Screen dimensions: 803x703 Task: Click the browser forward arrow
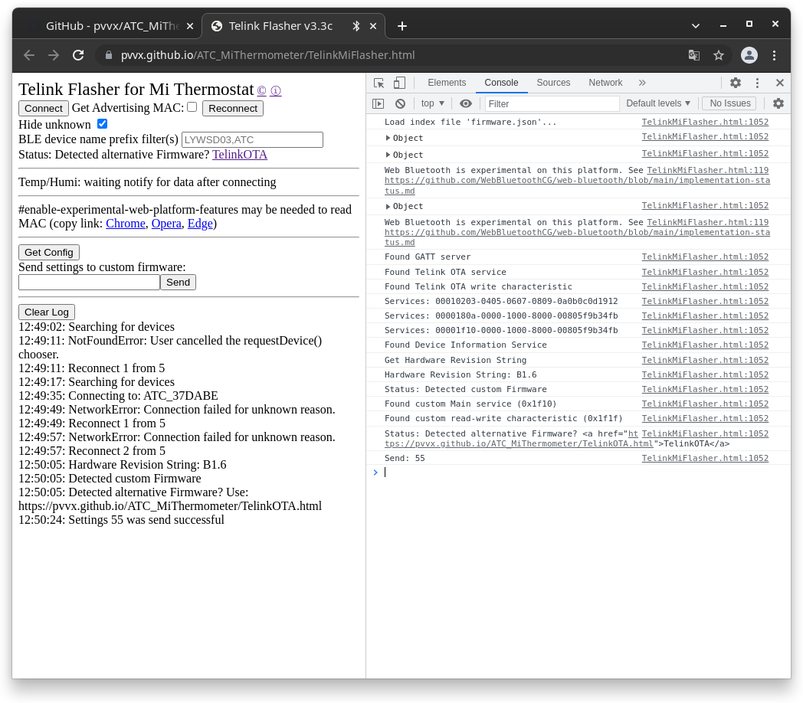(54, 55)
